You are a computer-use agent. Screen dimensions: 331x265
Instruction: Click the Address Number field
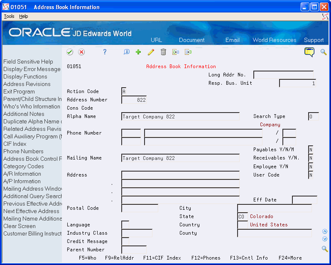coord(134,100)
